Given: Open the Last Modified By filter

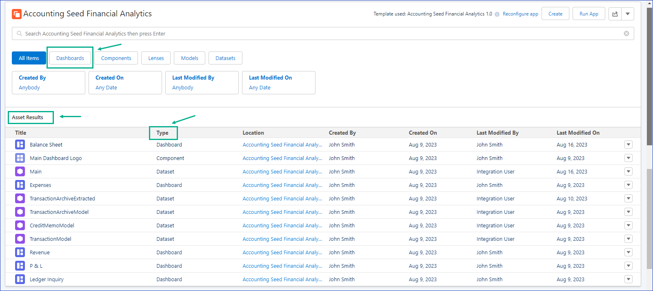Looking at the screenshot, I should [x=202, y=82].
